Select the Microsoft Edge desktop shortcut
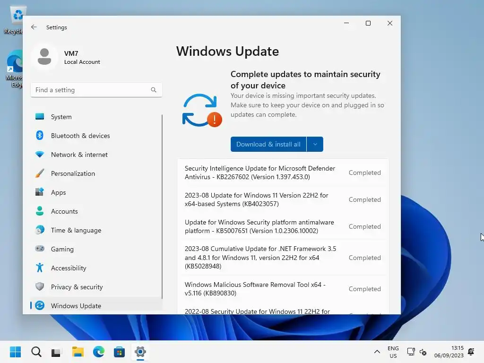Viewport: 484px width, 363px height. (x=14, y=69)
